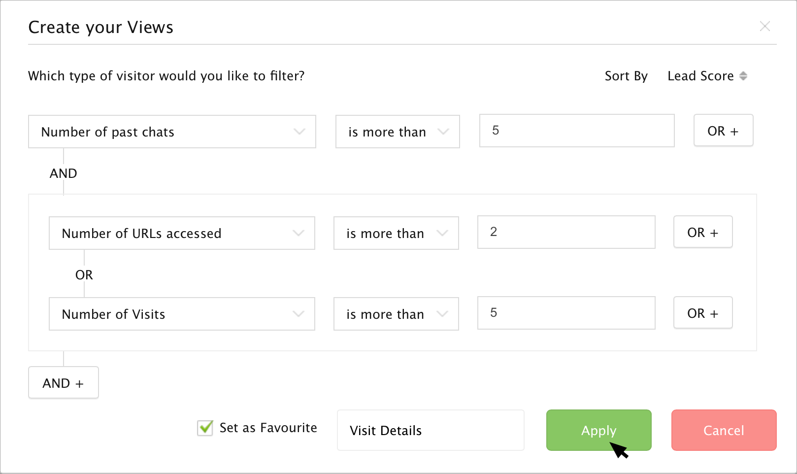Expand the Number of URLs accessed dropdown
The height and width of the screenshot is (474, 797).
(x=182, y=233)
